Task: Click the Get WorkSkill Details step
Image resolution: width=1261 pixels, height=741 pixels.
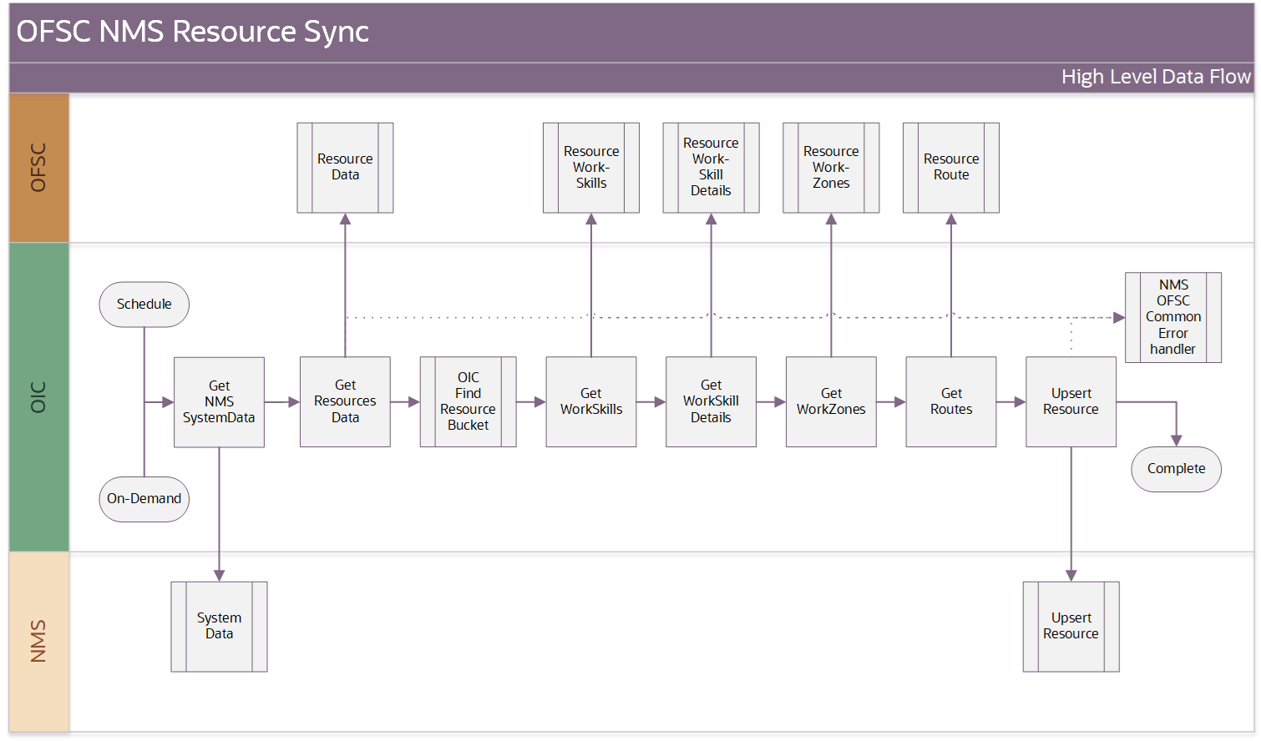Action: click(711, 402)
